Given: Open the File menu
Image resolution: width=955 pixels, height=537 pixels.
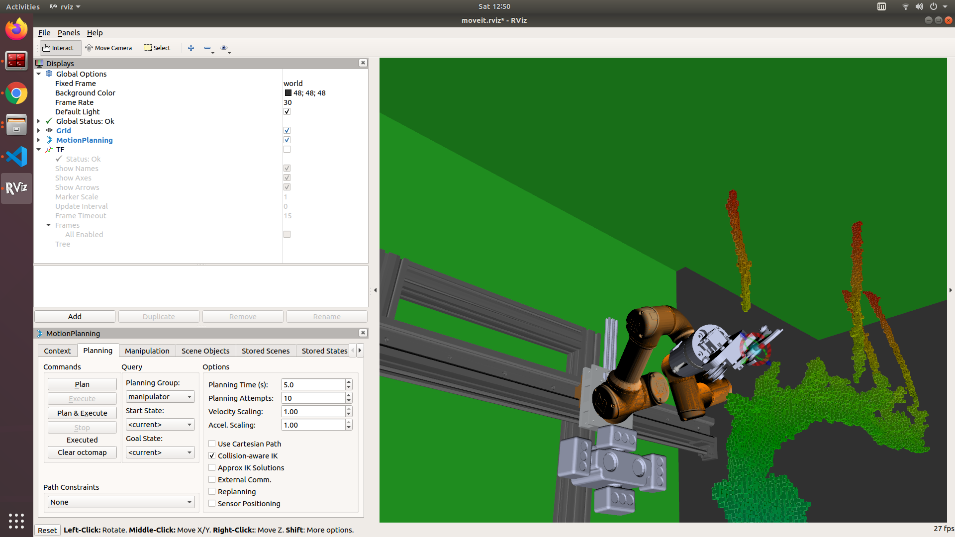Looking at the screenshot, I should tap(44, 32).
